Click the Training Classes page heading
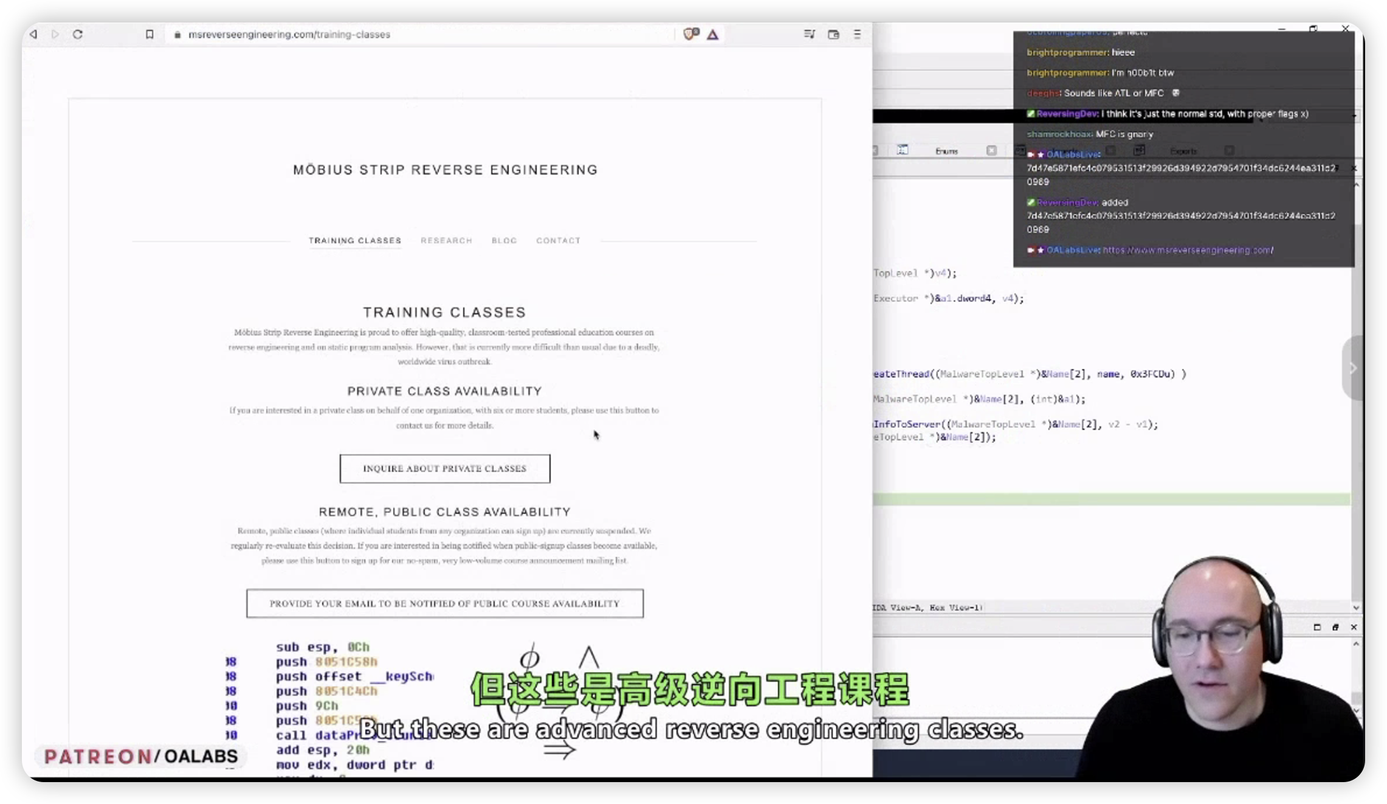1387x804 pixels. (445, 313)
